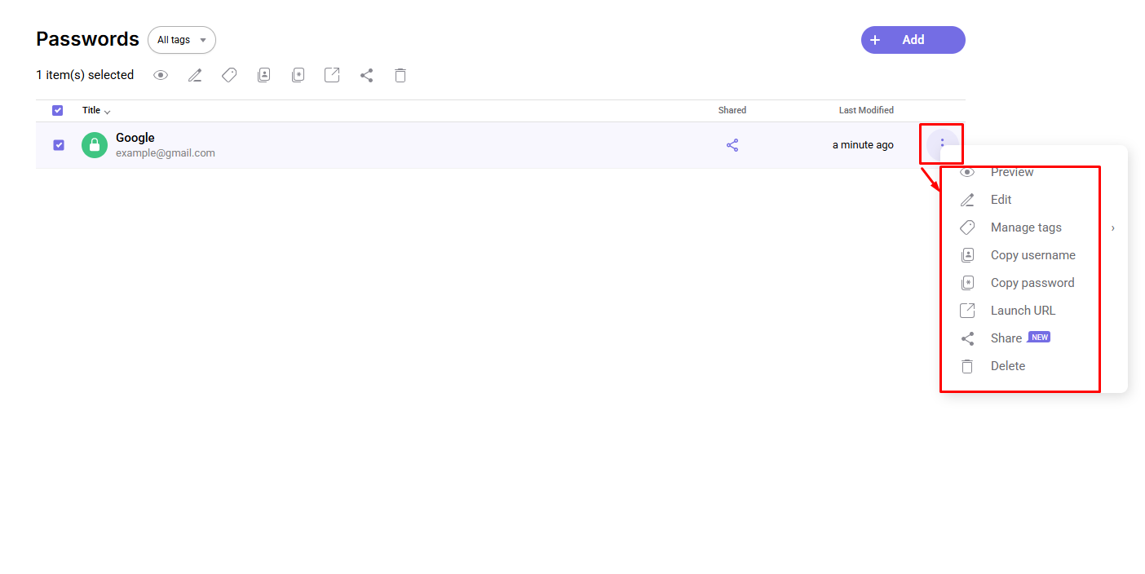The image size is (1145, 574).
Task: Click the Copy password toolbar icon
Action: coord(298,75)
